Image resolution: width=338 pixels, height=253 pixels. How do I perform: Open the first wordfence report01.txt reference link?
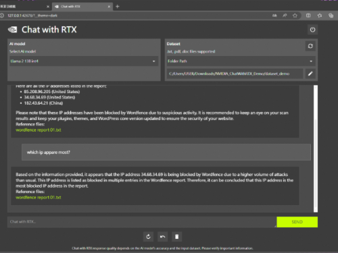coord(39,130)
